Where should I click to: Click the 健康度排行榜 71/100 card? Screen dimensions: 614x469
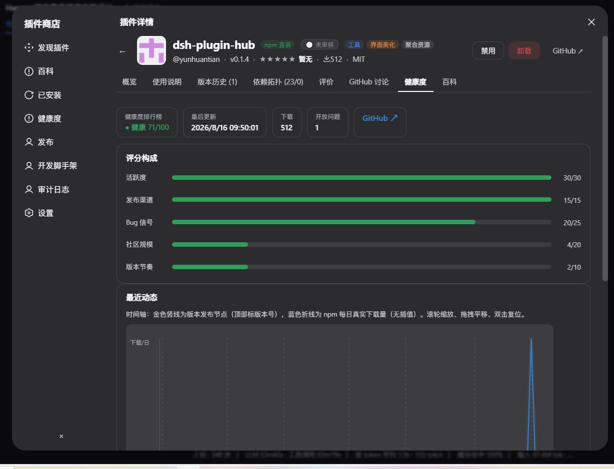(x=147, y=122)
